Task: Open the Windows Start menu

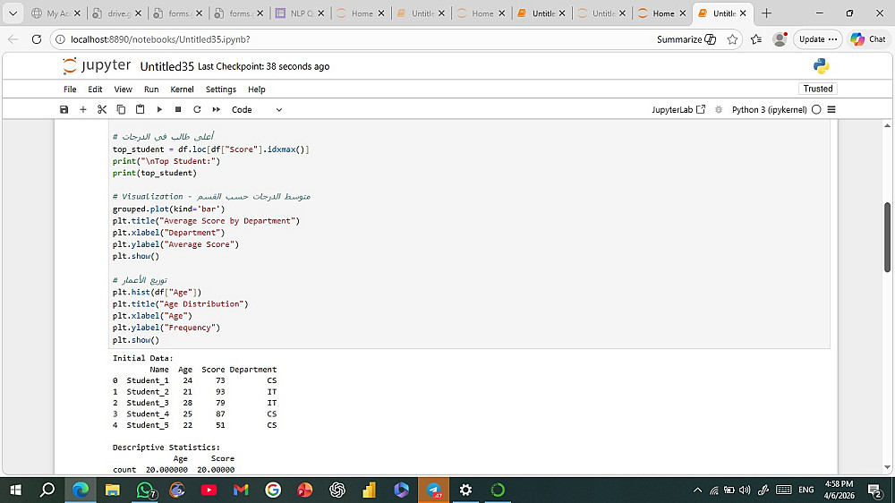Action: coord(16,490)
